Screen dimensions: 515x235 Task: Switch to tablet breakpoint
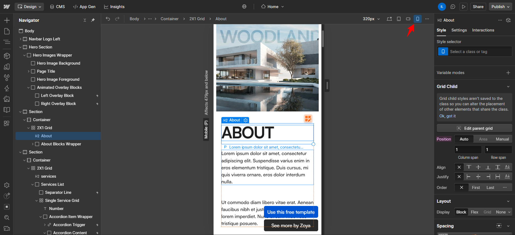point(399,19)
